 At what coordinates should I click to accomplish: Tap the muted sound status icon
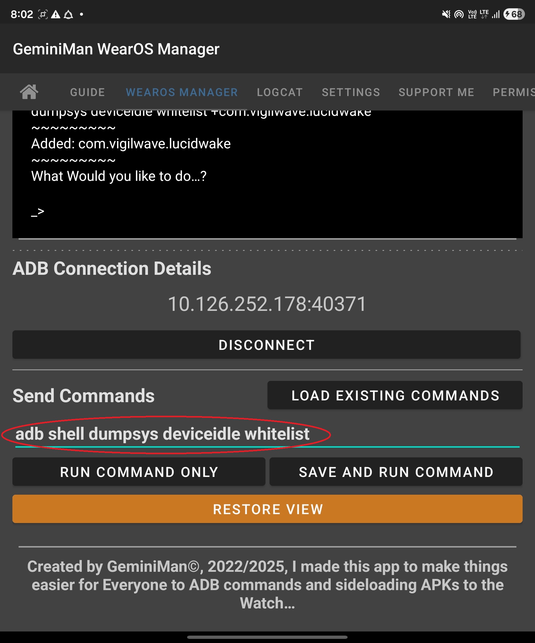coord(446,14)
